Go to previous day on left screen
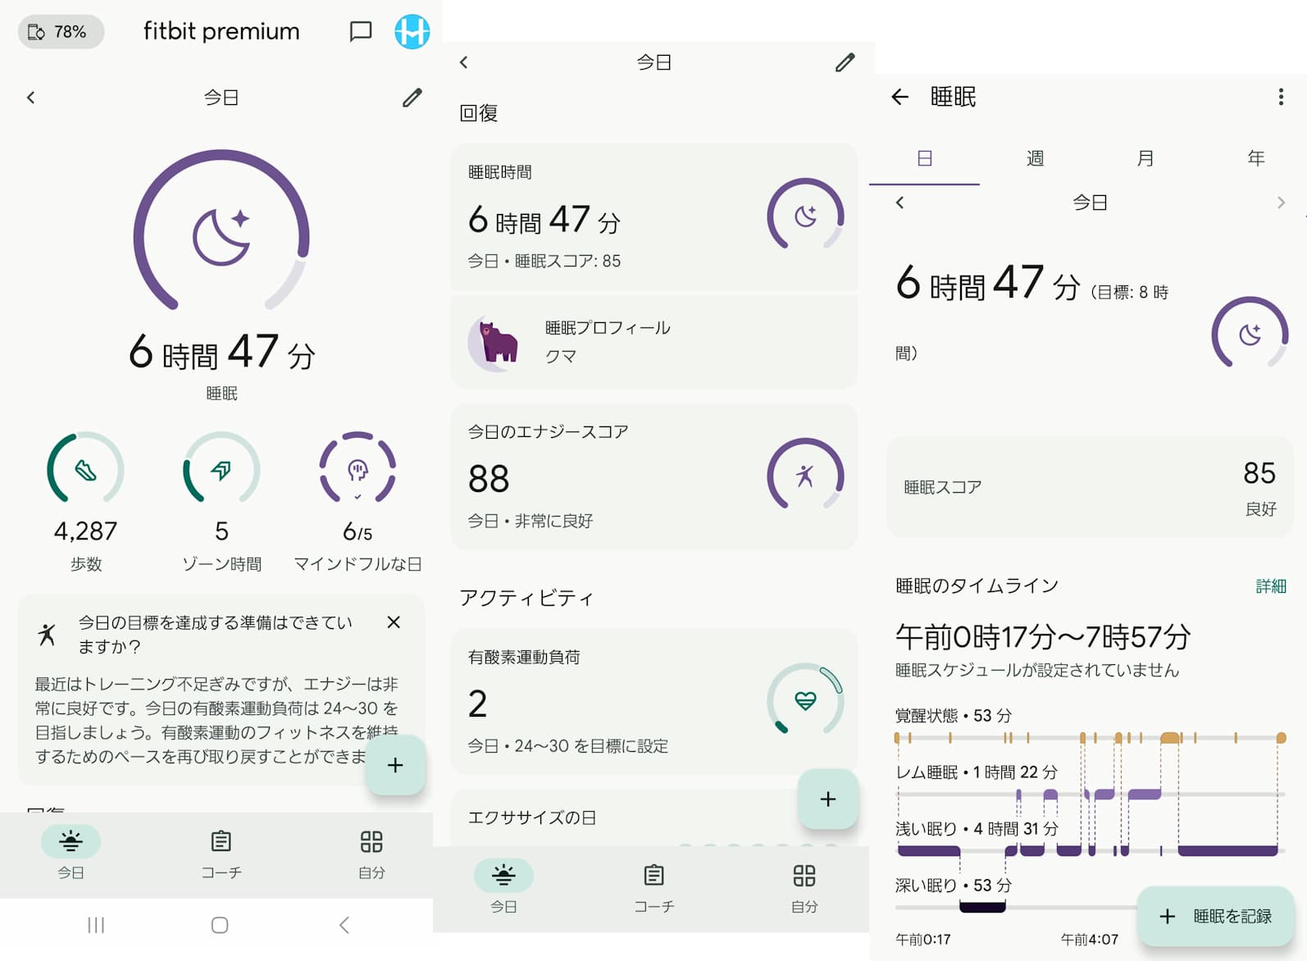 31,98
